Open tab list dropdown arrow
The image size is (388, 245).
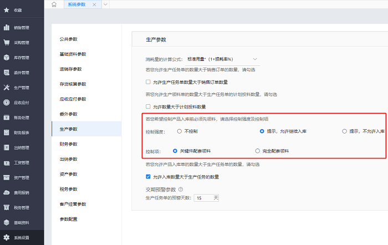point(105,4)
